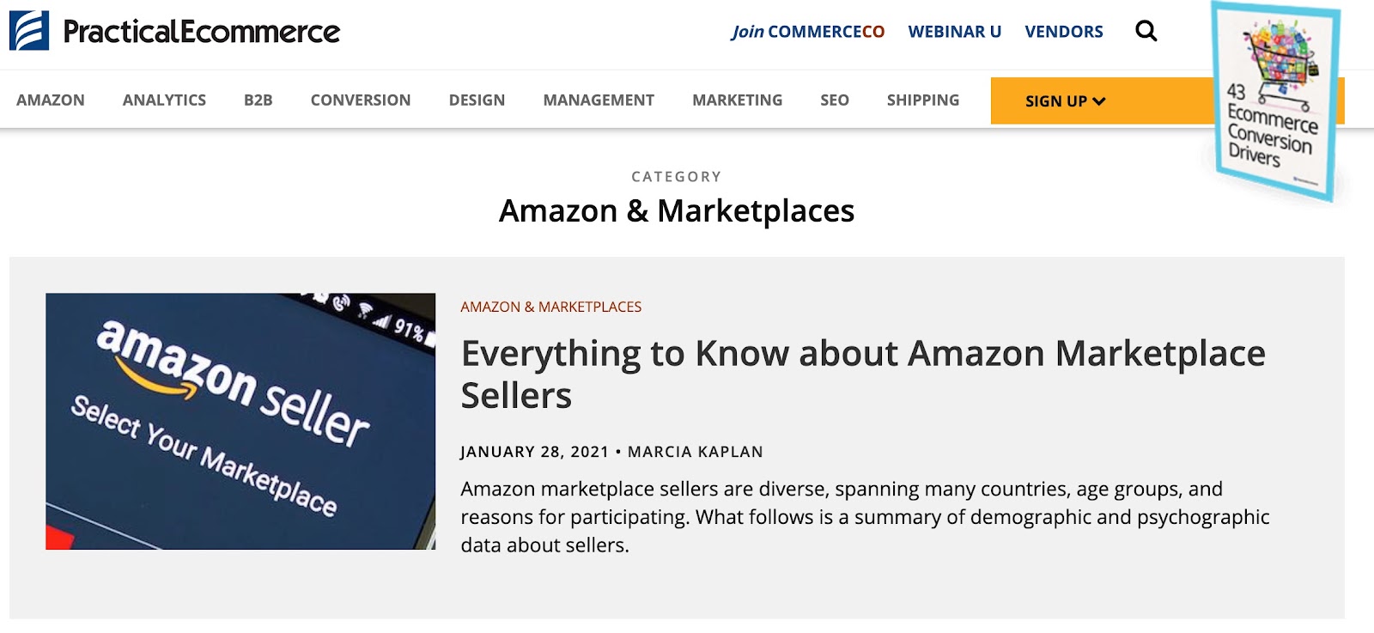The image size is (1374, 633).
Task: Click author name MARCIA KAPLAN
Action: click(695, 452)
